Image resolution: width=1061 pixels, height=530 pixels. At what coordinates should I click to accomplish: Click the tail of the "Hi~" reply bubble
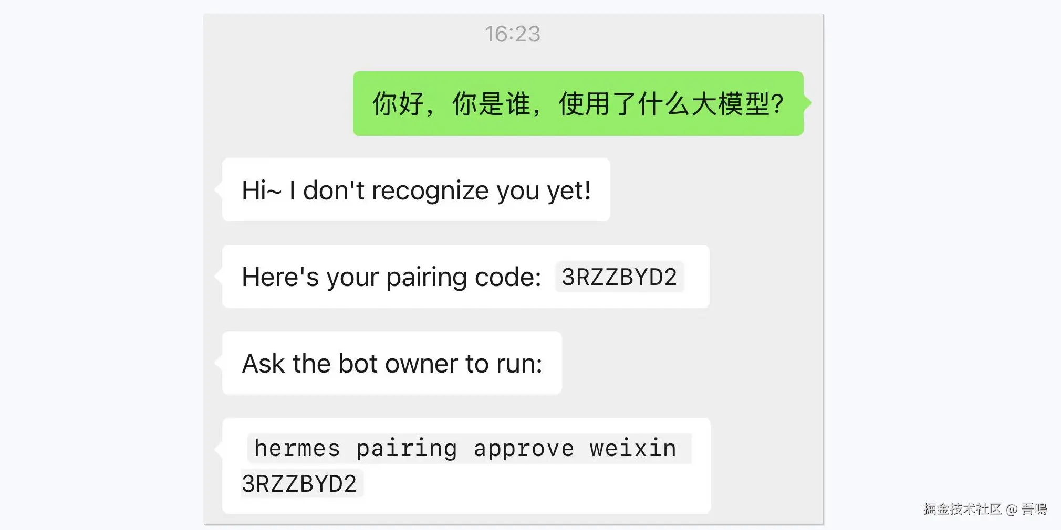219,189
